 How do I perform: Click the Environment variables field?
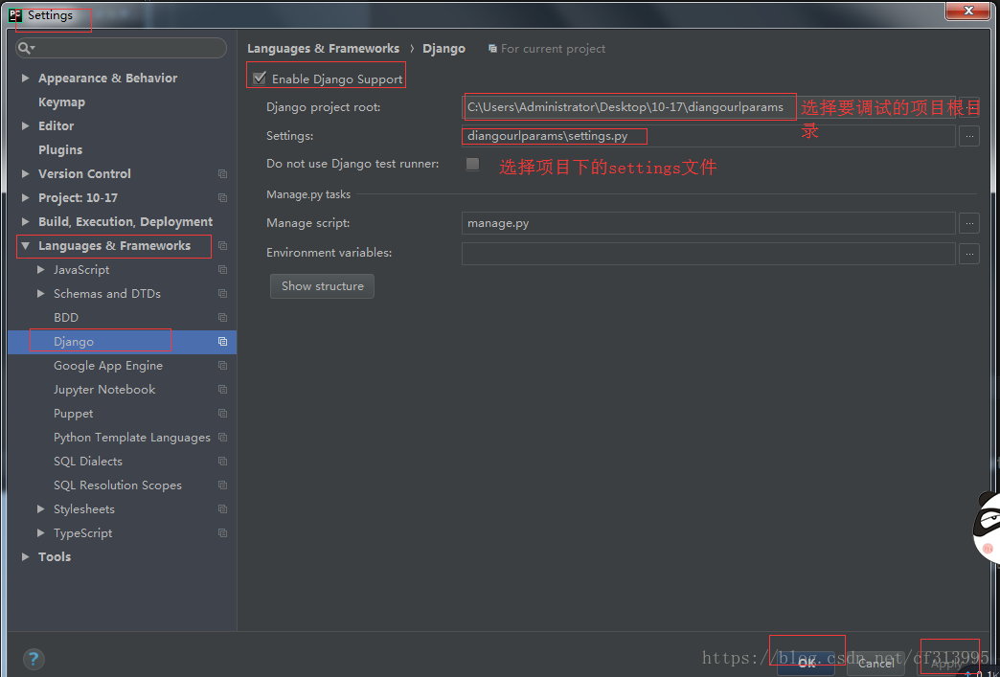pos(708,253)
